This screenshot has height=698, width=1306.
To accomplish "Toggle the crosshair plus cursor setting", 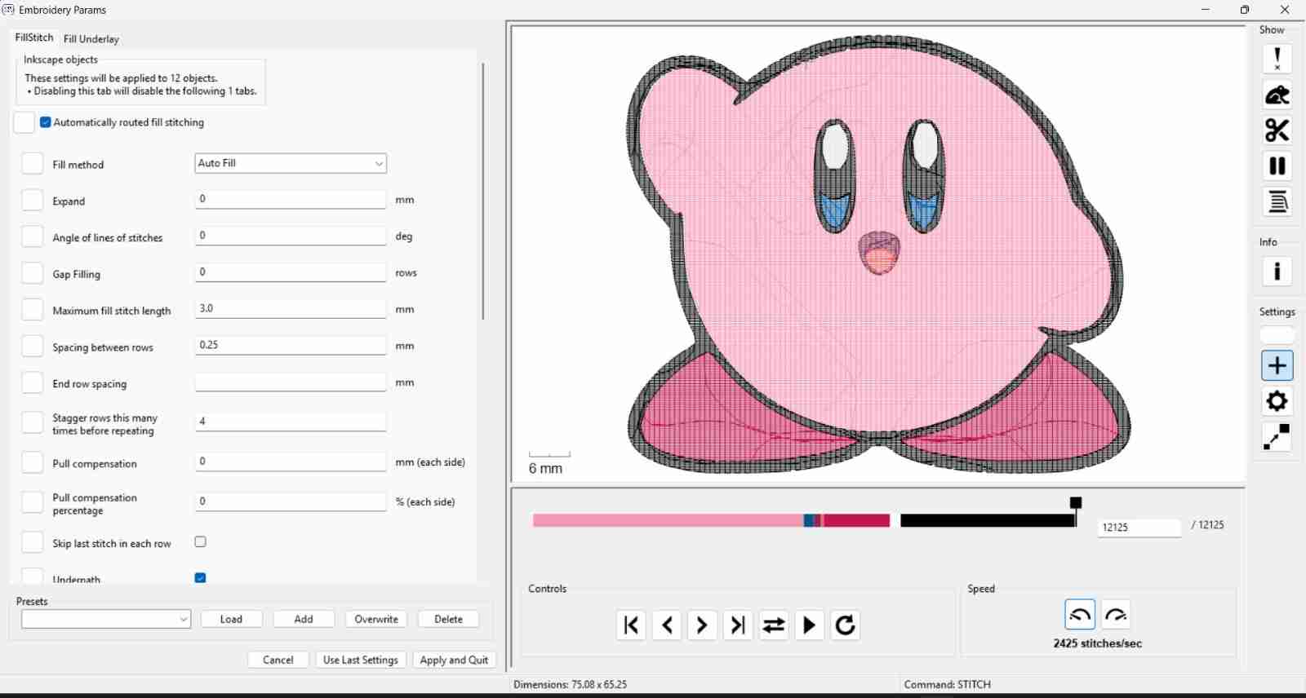I will [1277, 365].
